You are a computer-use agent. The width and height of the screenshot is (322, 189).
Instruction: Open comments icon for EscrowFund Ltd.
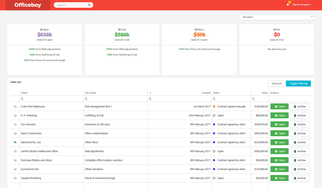(x=15, y=169)
